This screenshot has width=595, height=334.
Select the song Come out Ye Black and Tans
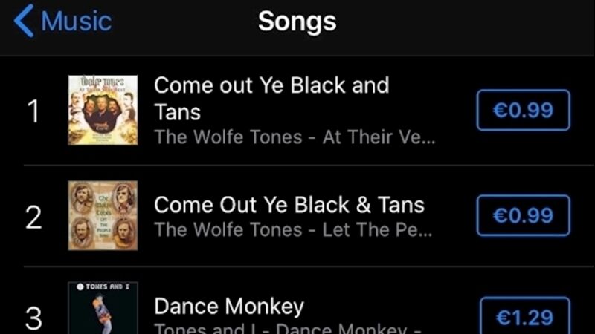tap(271, 99)
